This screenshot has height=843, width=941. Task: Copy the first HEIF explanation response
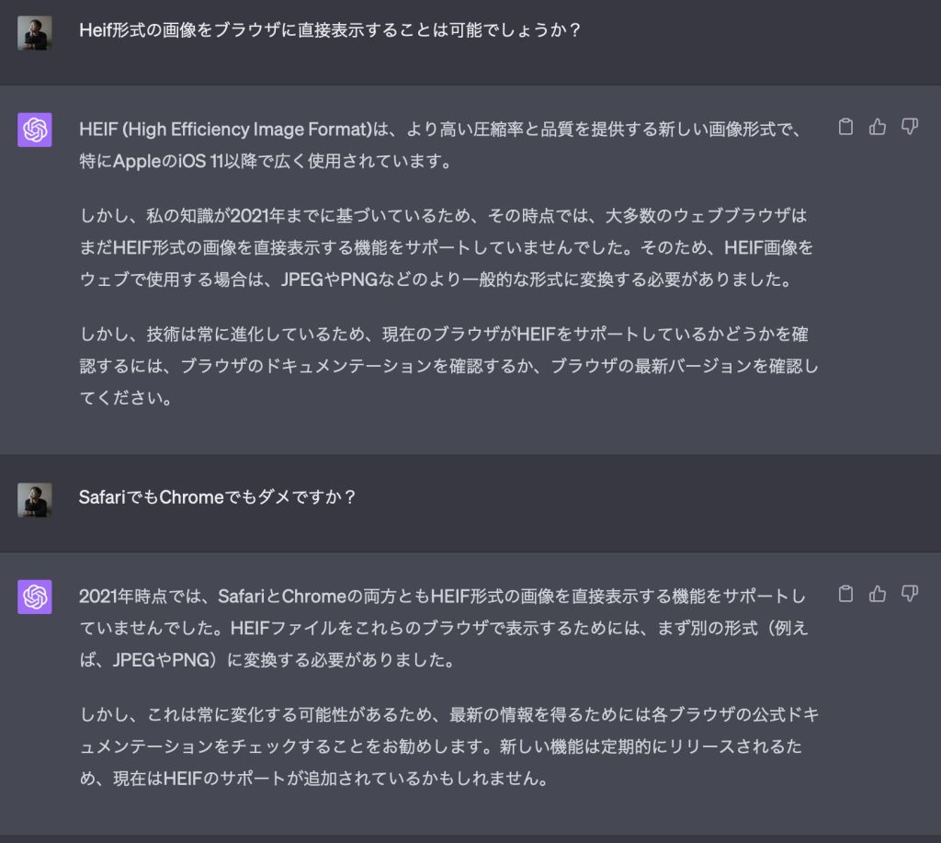(x=845, y=127)
